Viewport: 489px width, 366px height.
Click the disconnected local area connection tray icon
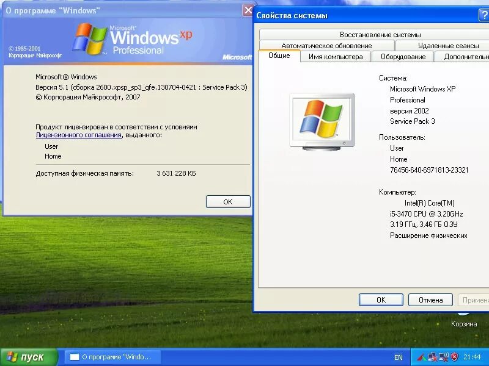point(433,357)
